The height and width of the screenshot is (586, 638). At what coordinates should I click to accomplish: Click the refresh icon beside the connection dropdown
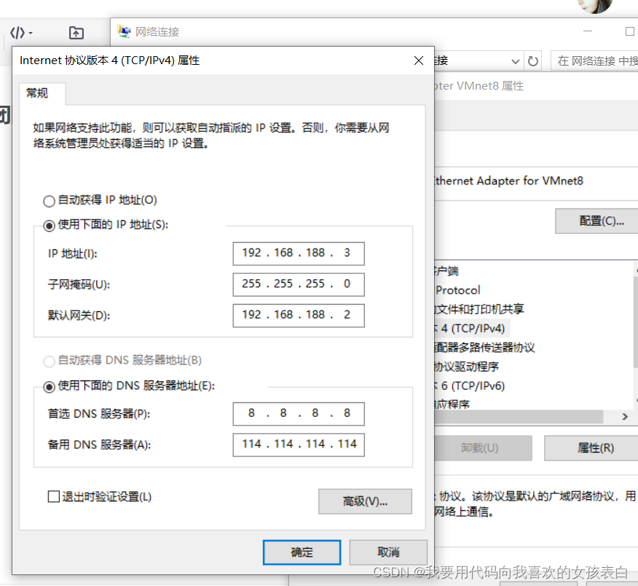532,61
